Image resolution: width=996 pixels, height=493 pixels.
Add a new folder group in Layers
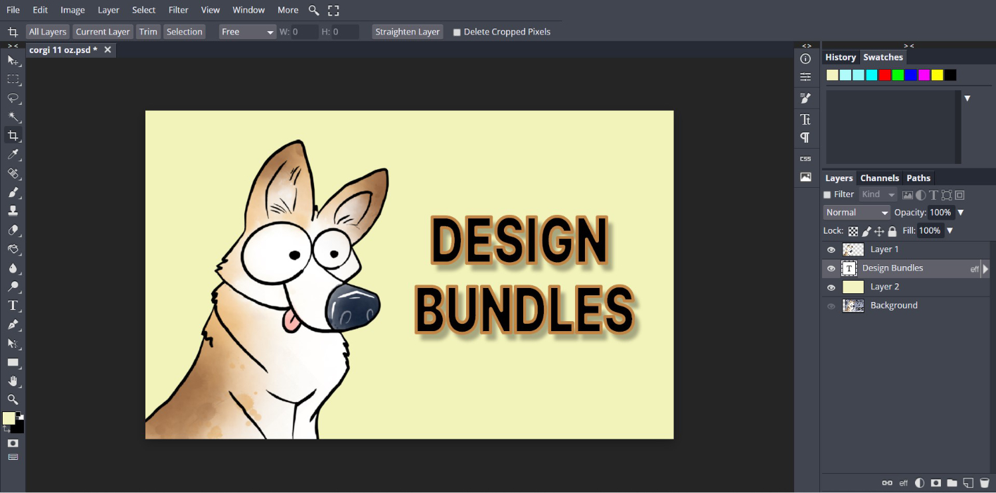[952, 483]
